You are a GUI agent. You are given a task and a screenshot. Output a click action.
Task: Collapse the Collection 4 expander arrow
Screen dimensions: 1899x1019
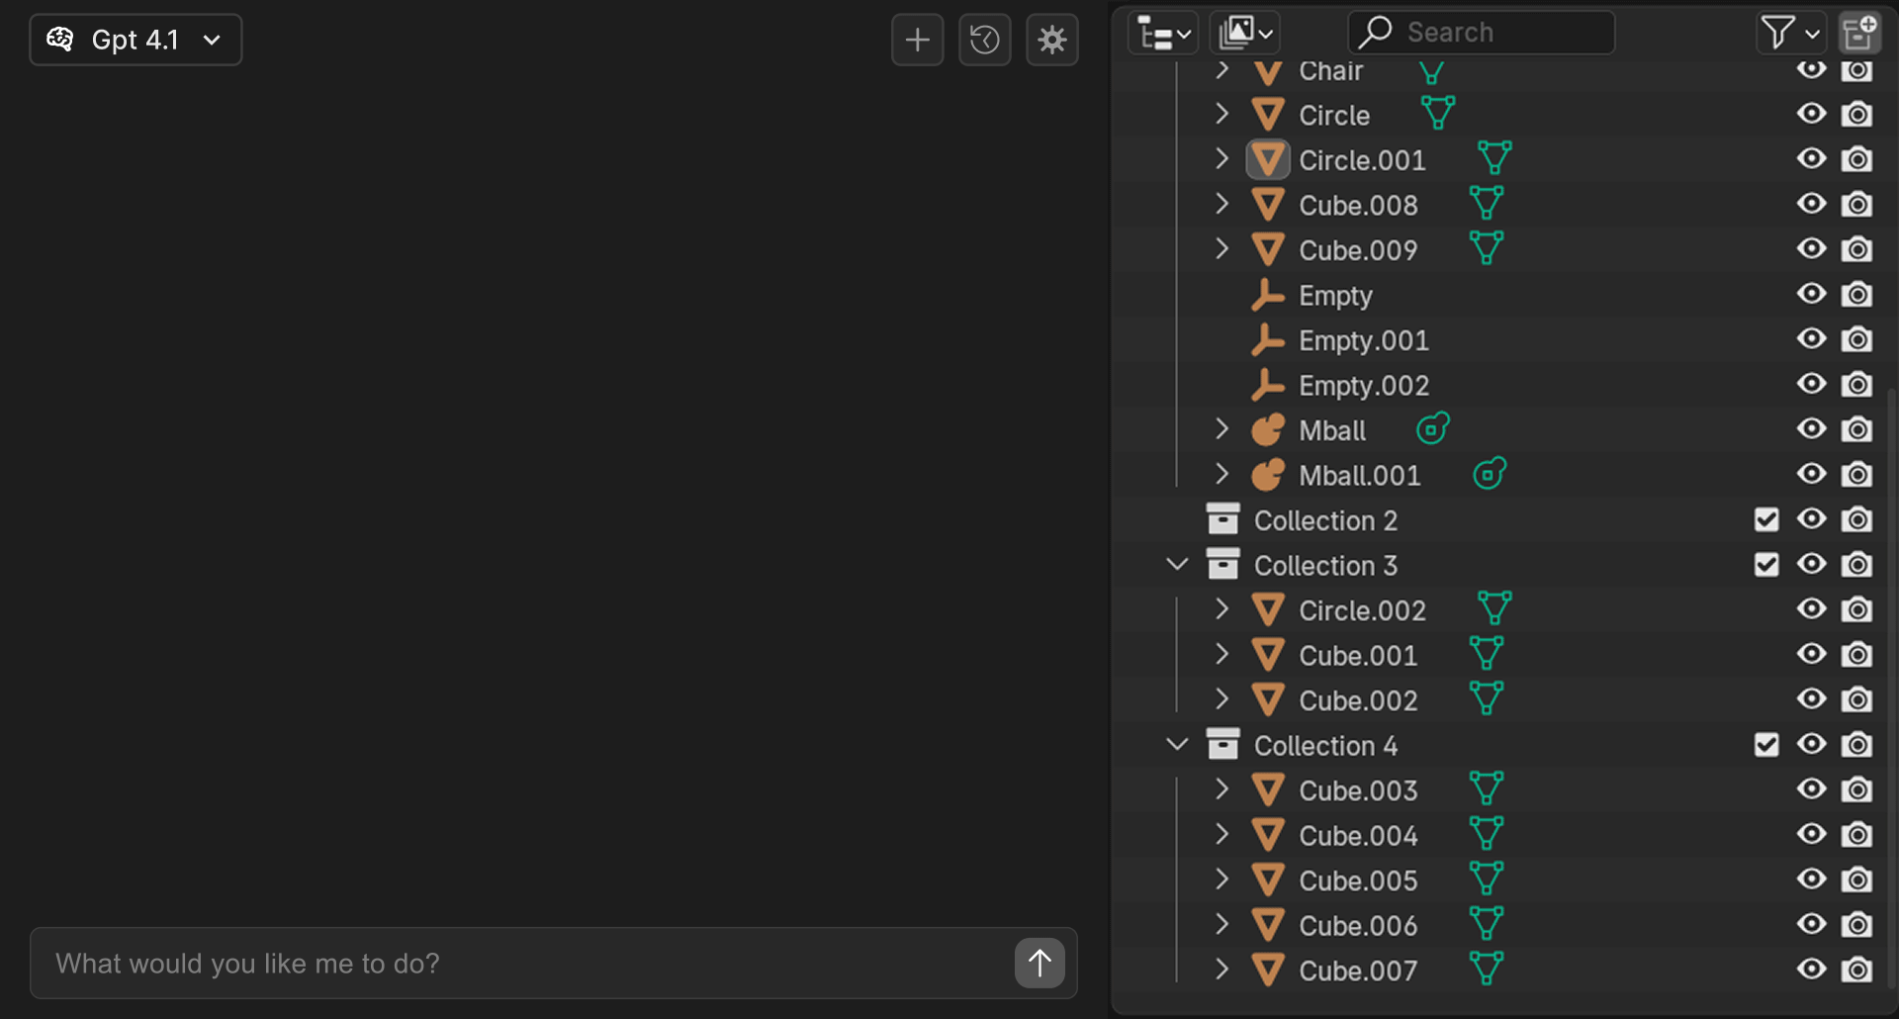tap(1177, 744)
